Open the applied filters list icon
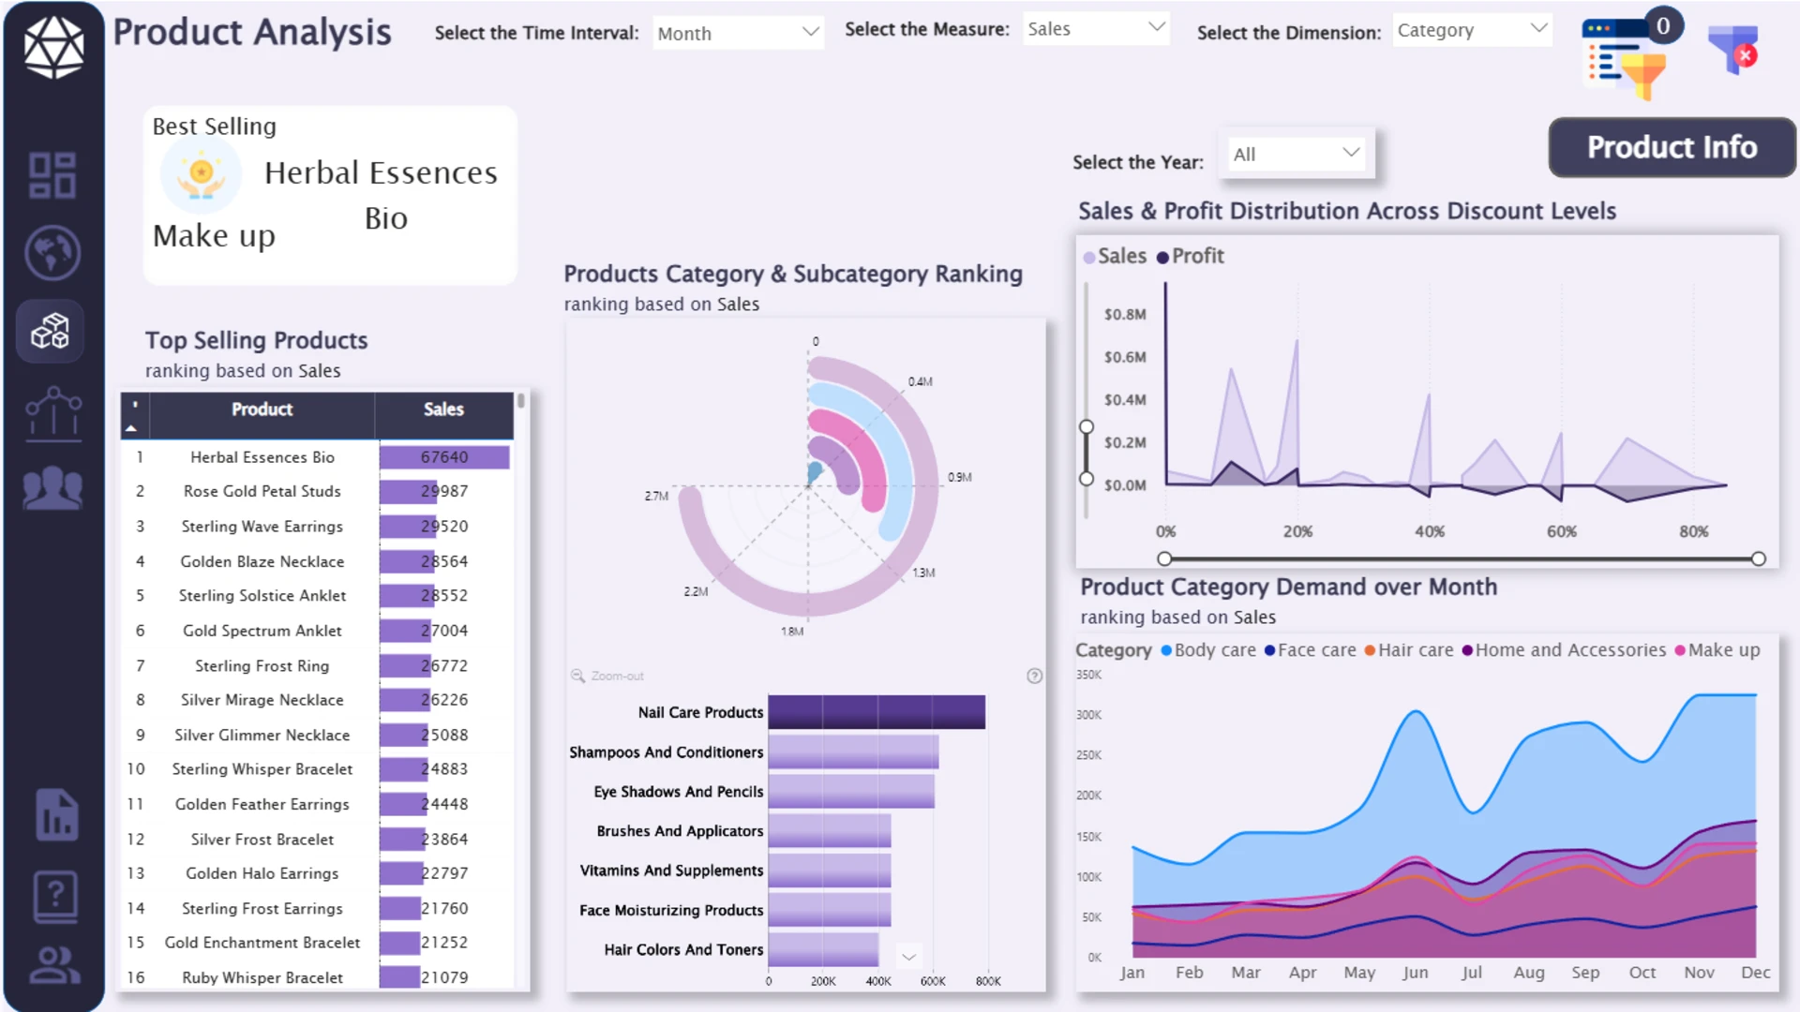The image size is (1800, 1012). (x=1626, y=60)
